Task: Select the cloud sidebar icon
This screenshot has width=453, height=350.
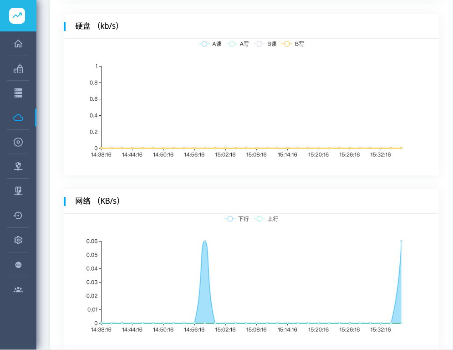Action: tap(18, 118)
